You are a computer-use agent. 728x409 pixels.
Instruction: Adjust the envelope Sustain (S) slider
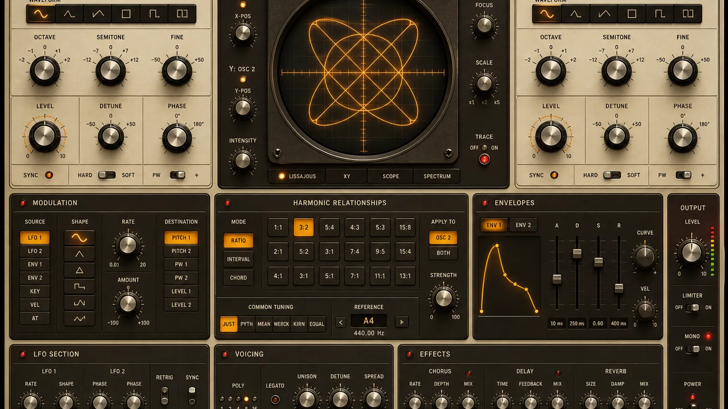598,262
